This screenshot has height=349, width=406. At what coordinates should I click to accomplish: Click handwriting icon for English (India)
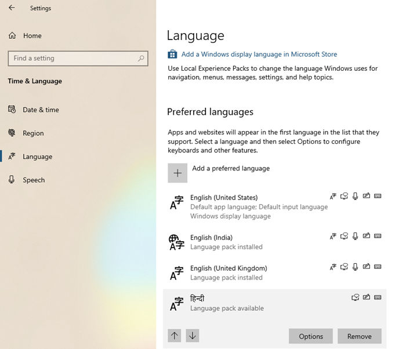coord(367,235)
